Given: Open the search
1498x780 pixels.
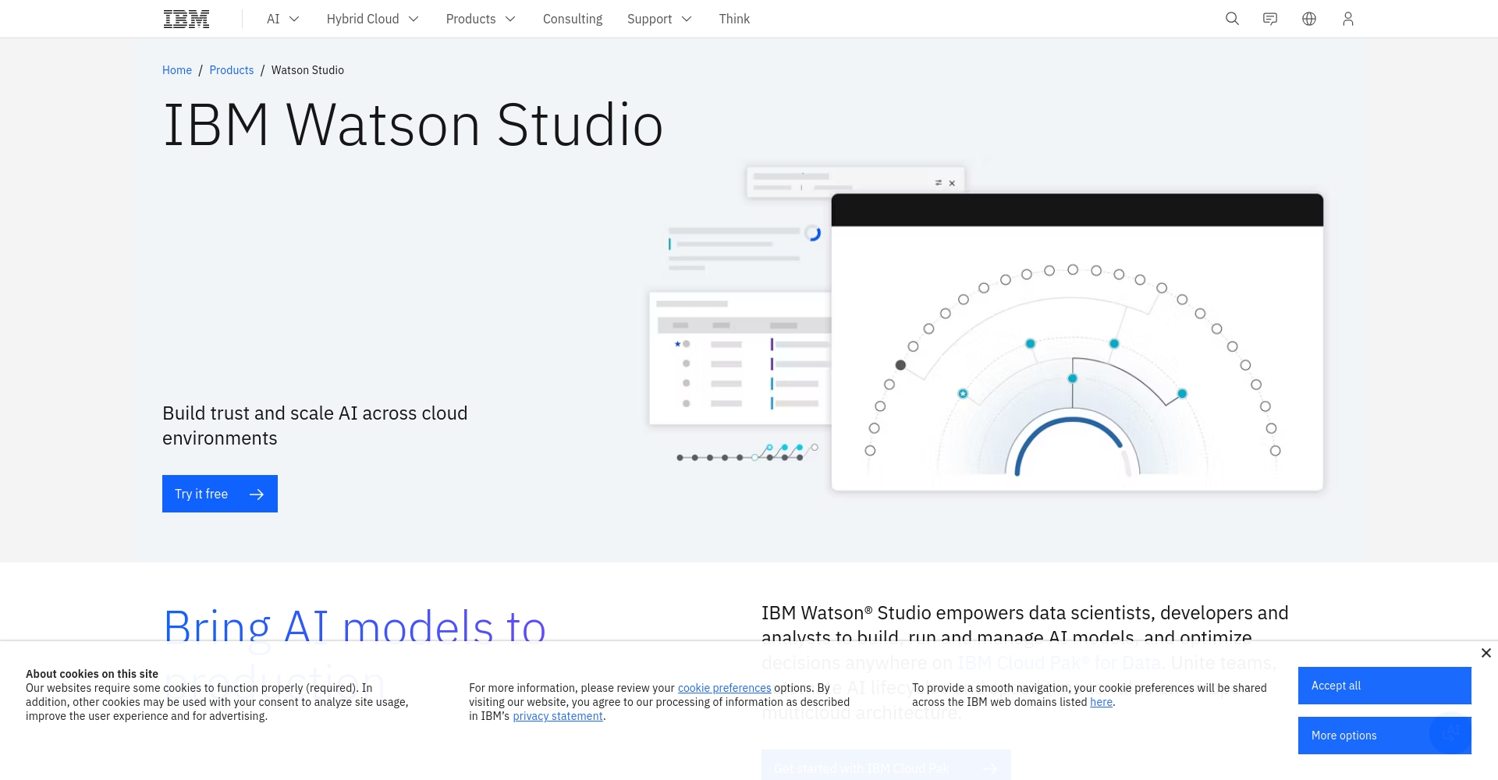Looking at the screenshot, I should pos(1232,18).
